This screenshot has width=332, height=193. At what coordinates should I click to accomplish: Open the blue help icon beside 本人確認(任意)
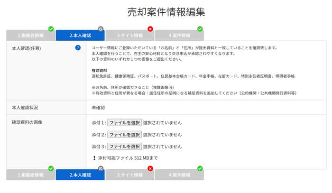coord(78,47)
